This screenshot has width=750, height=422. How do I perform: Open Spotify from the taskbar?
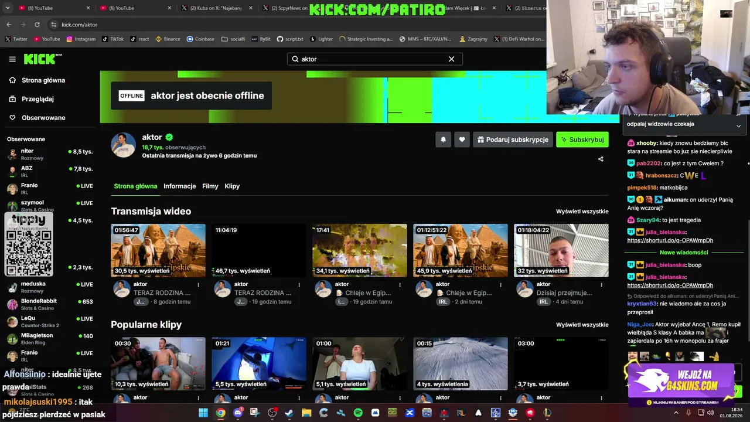pyautogui.click(x=358, y=413)
